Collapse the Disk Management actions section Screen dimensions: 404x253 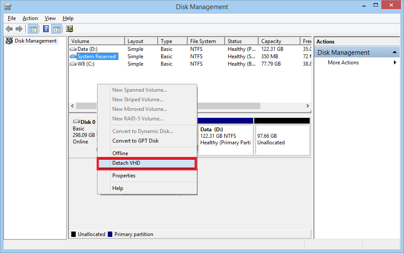pos(395,51)
